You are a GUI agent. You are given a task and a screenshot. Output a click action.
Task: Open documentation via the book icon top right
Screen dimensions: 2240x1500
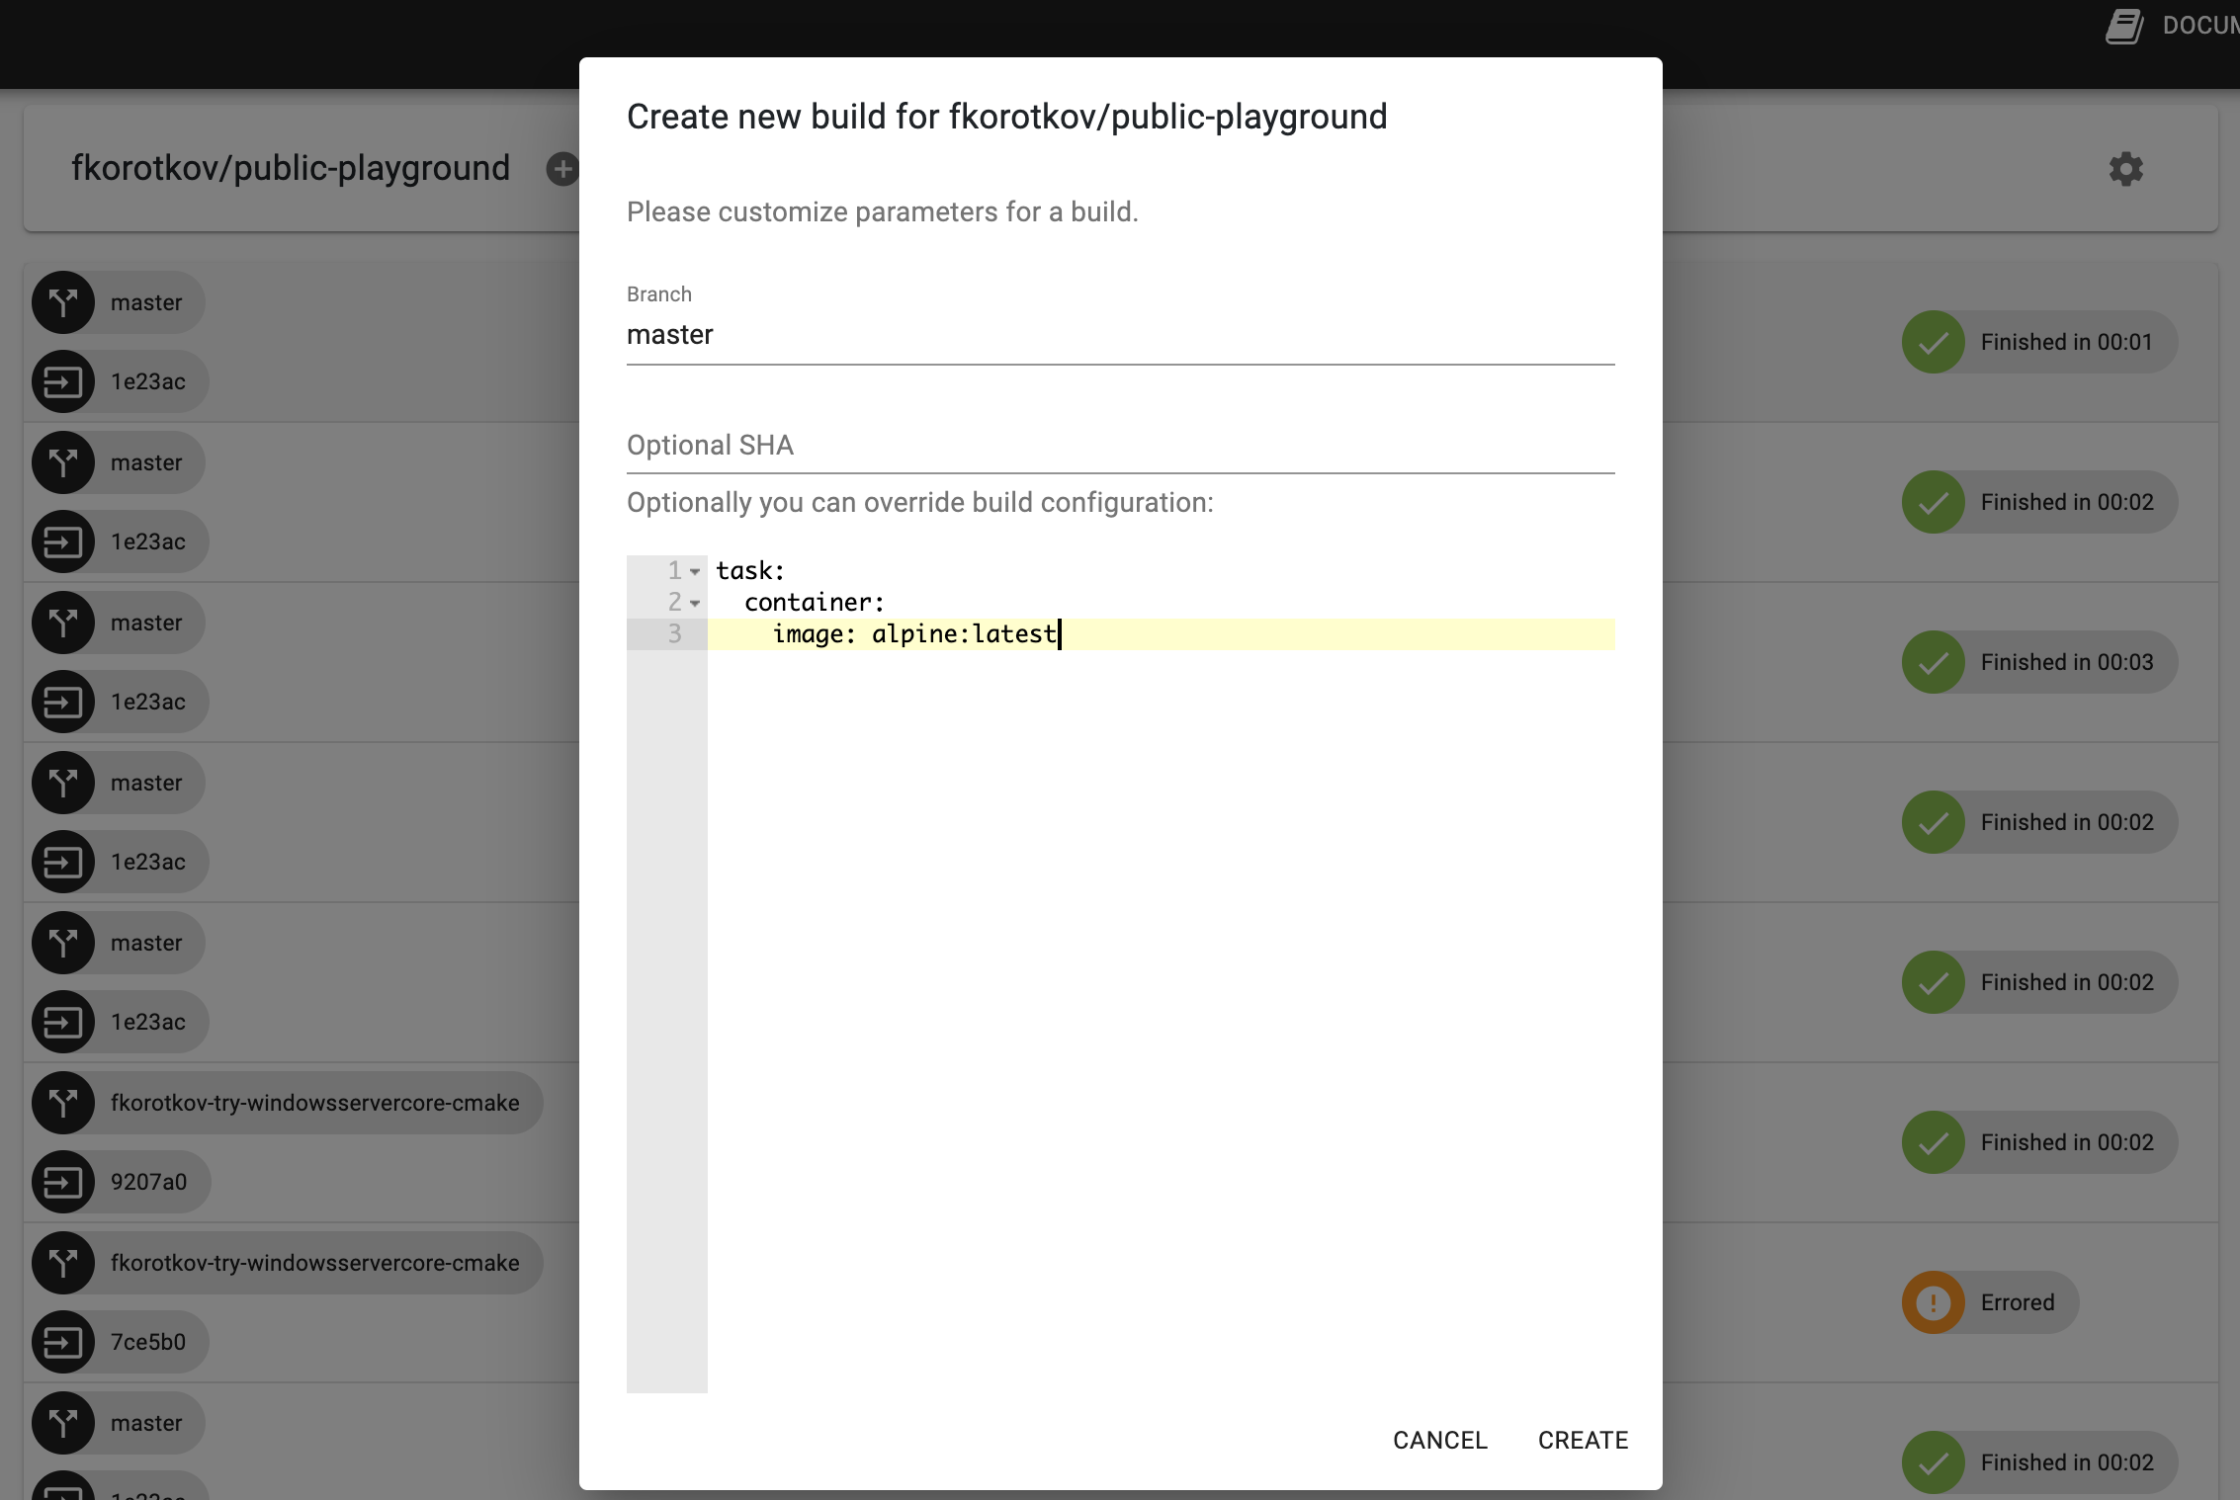click(x=2123, y=24)
